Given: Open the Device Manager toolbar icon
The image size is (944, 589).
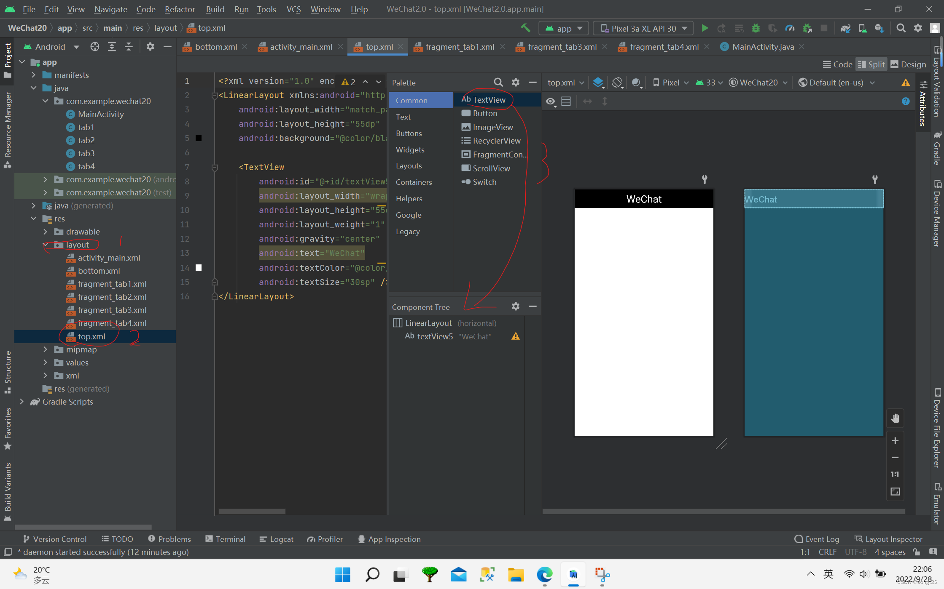Looking at the screenshot, I should [x=862, y=28].
